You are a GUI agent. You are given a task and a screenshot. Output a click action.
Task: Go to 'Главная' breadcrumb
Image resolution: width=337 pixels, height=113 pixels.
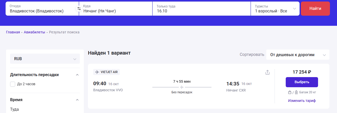click(x=13, y=32)
